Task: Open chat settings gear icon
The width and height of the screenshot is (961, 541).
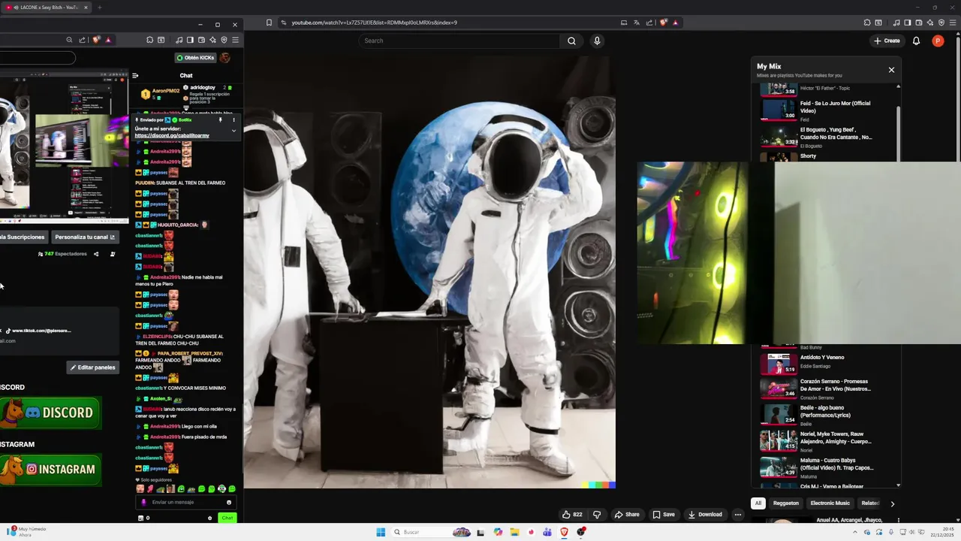Action: click(x=209, y=518)
